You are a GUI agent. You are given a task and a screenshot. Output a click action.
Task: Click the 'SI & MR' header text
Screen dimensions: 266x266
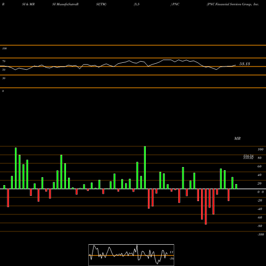pos(28,4)
